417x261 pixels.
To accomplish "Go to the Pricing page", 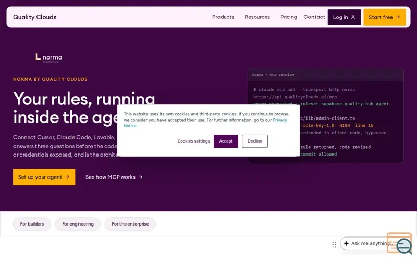I will [289, 17].
